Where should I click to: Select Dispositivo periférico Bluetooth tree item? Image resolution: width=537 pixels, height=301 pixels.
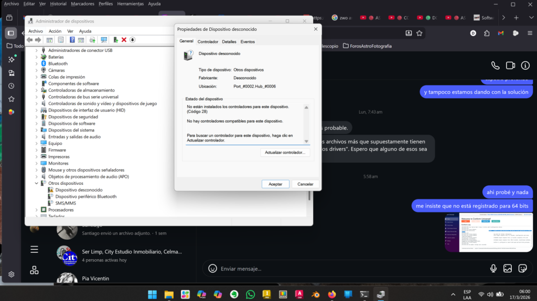[x=85, y=197]
